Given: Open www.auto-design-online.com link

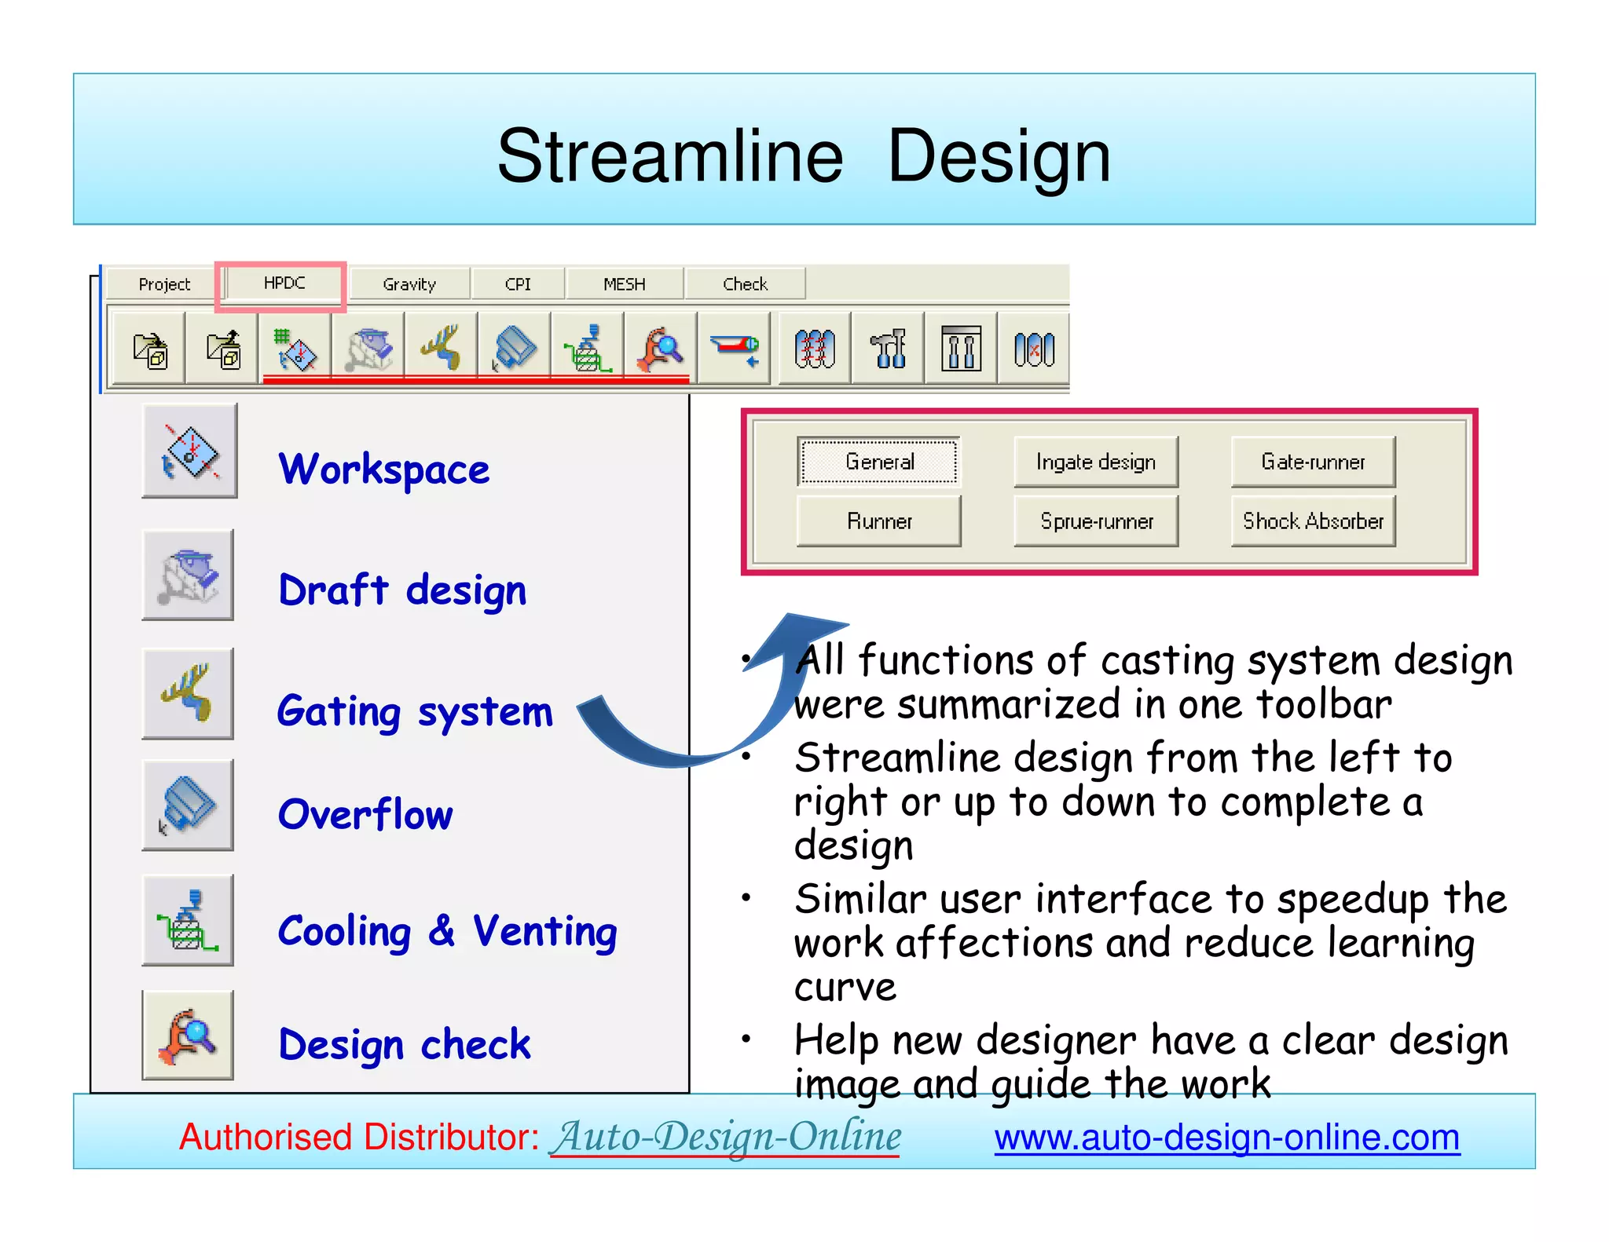Looking at the screenshot, I should tap(1226, 1138).
